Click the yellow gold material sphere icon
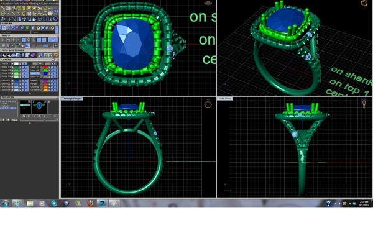 [39, 28]
